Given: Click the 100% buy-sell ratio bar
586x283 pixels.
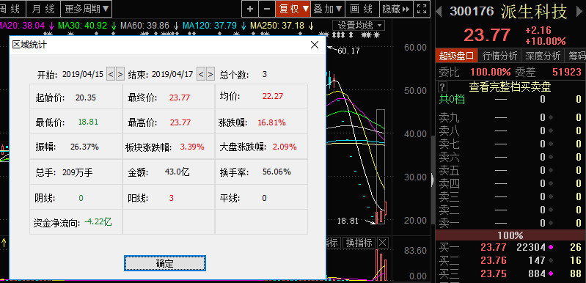Looking at the screenshot, I should [511, 235].
